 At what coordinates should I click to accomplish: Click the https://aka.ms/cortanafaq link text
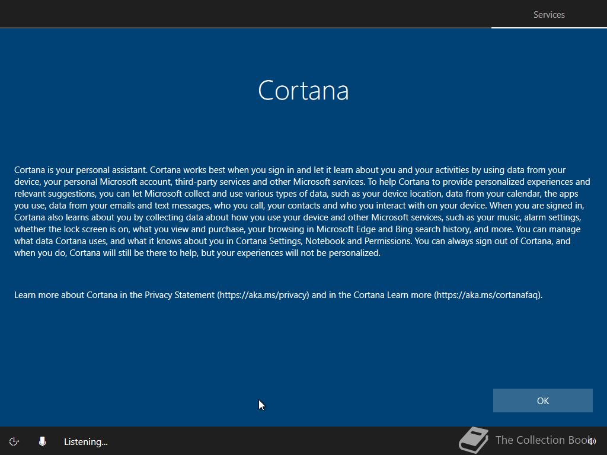point(487,295)
